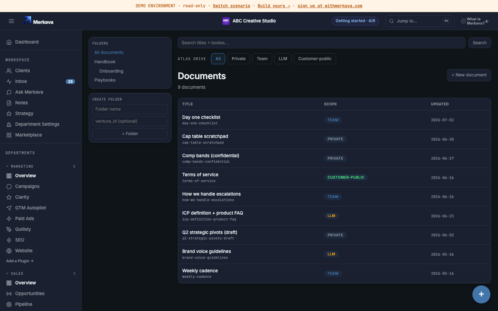Click the Opportunities radio icon
Screen dimensions: 498x311
click(x=9, y=294)
